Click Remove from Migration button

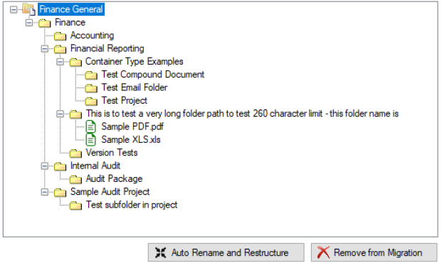[x=374, y=252]
